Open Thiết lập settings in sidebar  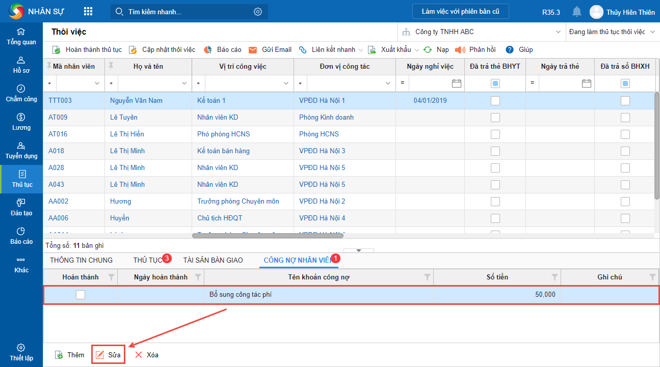21,352
